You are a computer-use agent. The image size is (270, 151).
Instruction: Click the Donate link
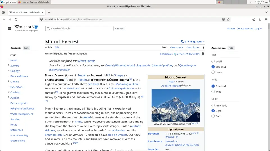pos(231,29)
